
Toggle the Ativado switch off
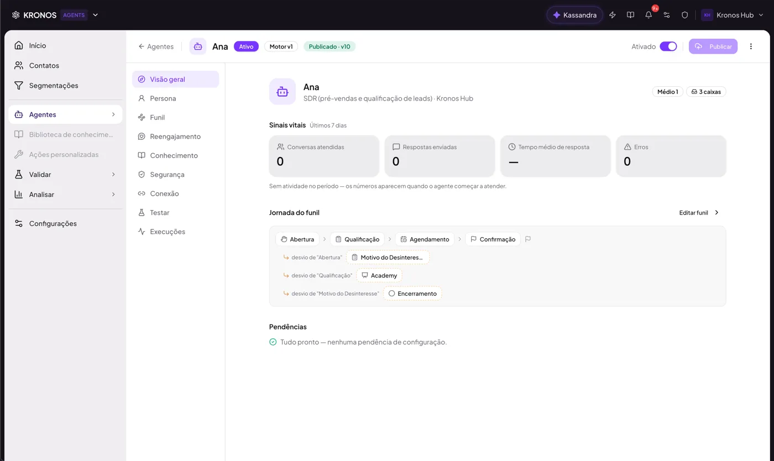[x=668, y=46]
